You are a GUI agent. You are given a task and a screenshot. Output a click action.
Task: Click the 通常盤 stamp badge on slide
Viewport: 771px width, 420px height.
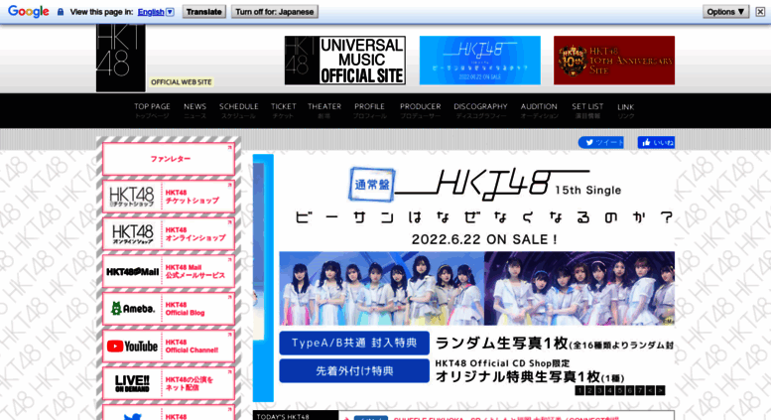(372, 185)
